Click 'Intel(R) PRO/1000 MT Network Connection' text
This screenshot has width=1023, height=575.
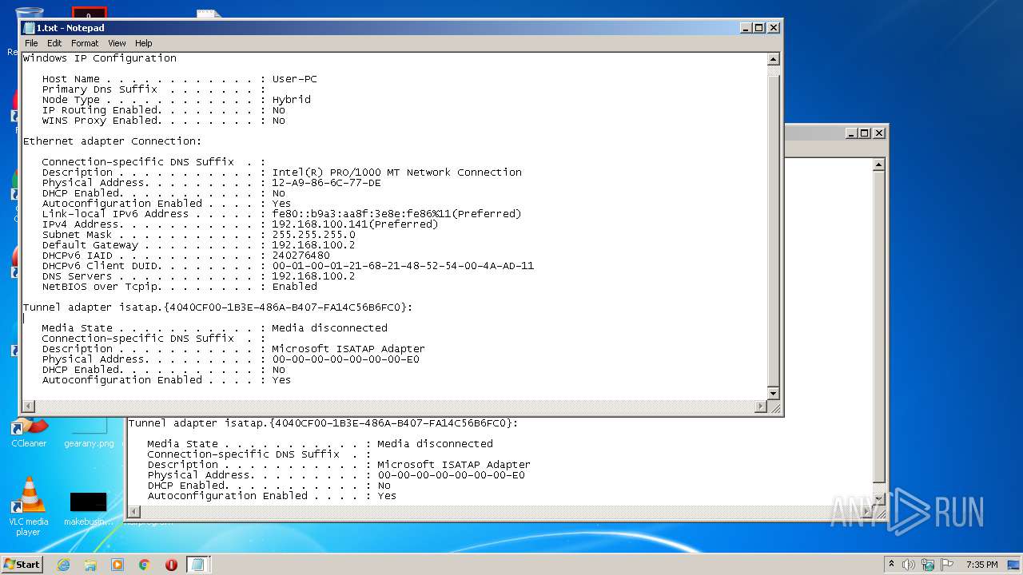tap(396, 172)
